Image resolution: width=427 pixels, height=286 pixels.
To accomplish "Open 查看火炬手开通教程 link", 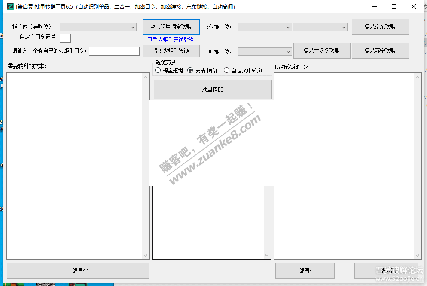I will [x=171, y=39].
